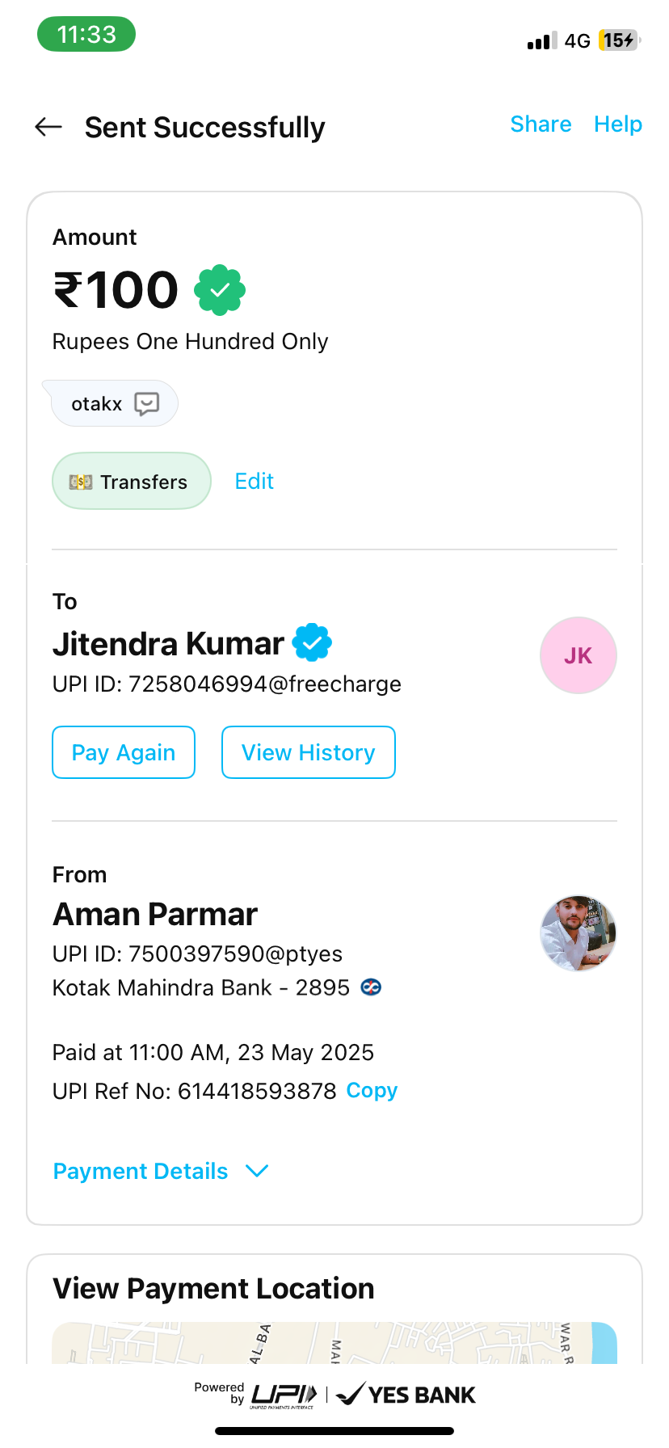Tap the YES BANK logo
The image size is (669, 1448).
coord(406,1395)
